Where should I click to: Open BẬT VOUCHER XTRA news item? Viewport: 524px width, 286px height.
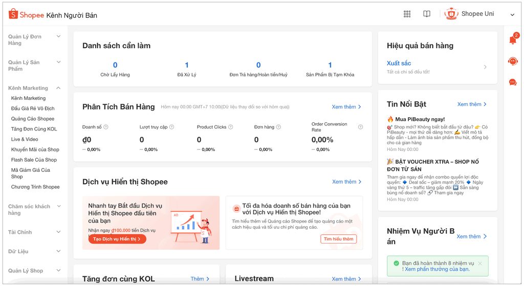coord(438,180)
